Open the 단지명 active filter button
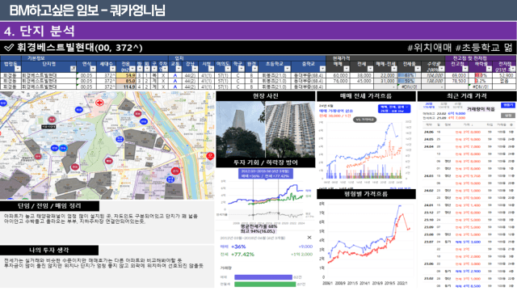Screen dimensions: 517x291 [73, 69]
